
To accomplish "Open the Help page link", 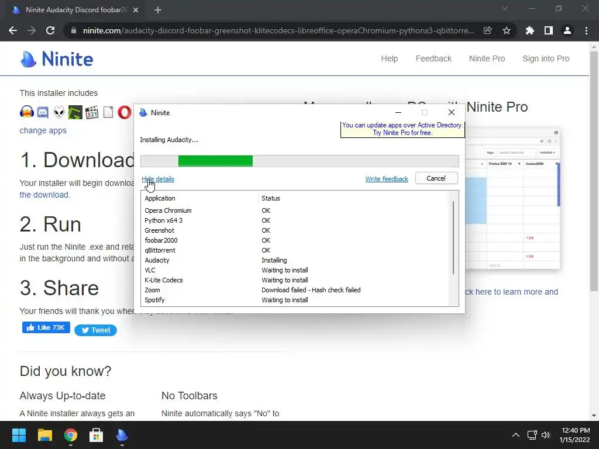I will click(x=389, y=59).
